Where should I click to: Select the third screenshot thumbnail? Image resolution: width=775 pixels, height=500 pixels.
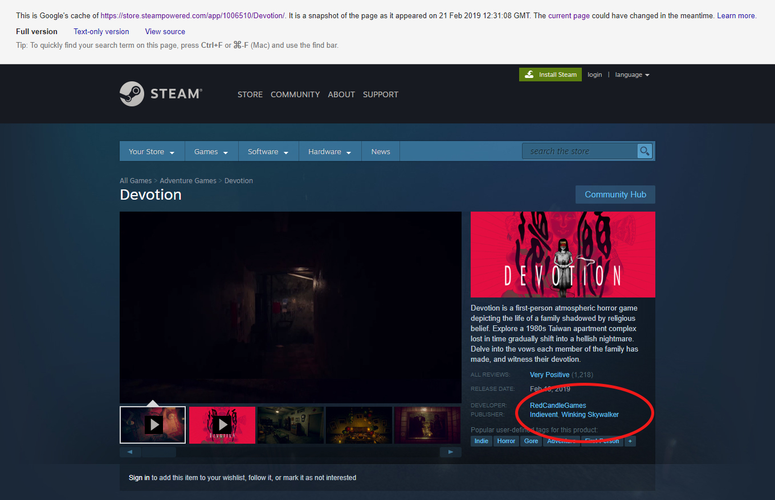tap(291, 425)
